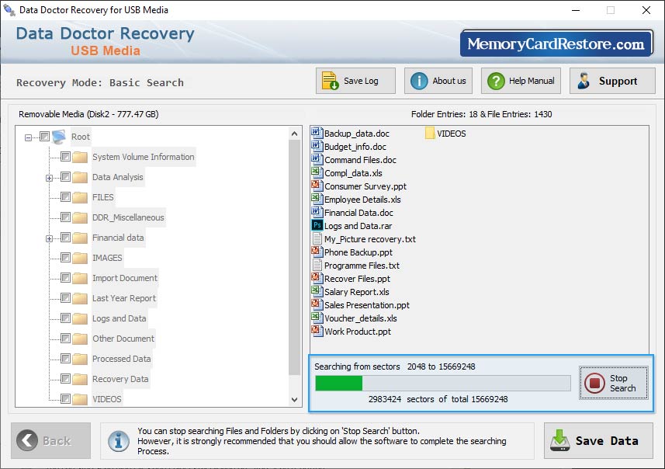Expand the Financial data folder node

pos(49,238)
